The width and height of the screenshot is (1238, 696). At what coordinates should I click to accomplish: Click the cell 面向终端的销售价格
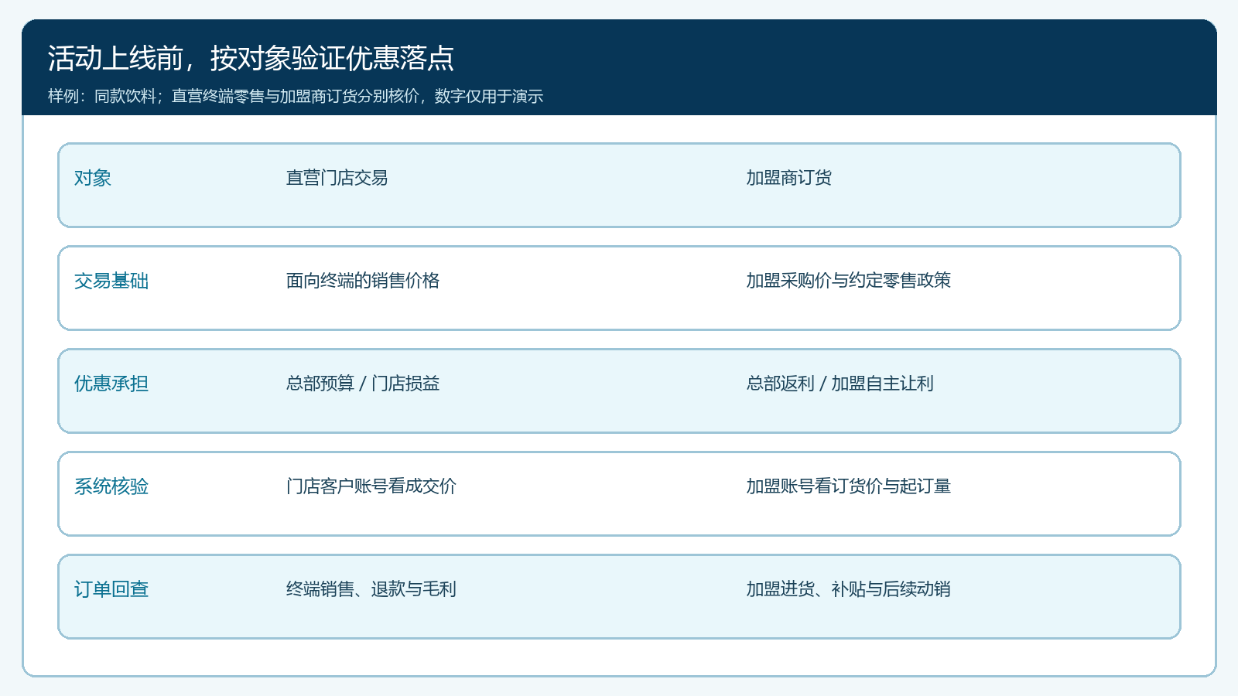(363, 281)
